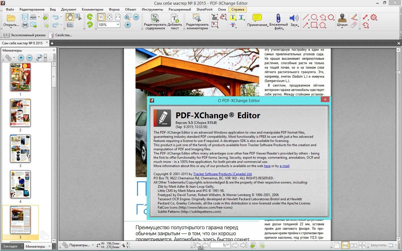Select the Select Text tool
402x251 pixels.
pos(78,17)
